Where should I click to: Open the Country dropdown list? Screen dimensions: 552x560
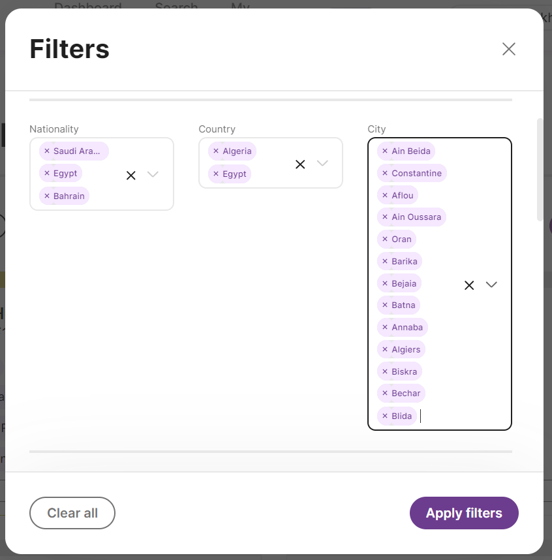click(x=322, y=163)
